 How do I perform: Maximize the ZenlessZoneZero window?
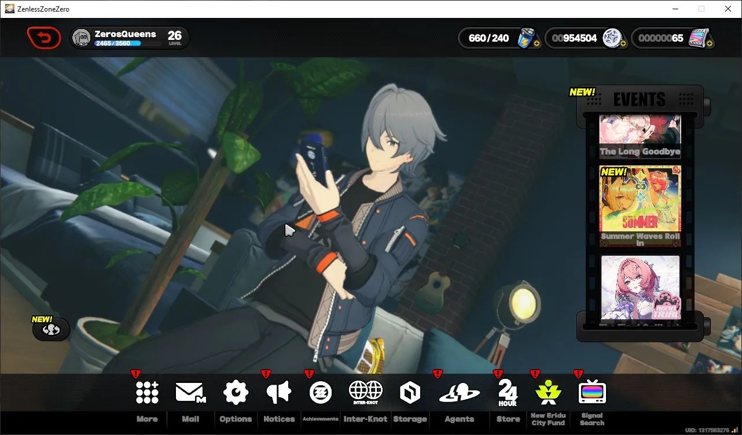coord(701,9)
